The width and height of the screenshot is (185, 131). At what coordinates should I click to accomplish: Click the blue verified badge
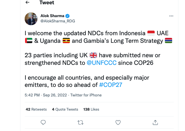point(68,16)
